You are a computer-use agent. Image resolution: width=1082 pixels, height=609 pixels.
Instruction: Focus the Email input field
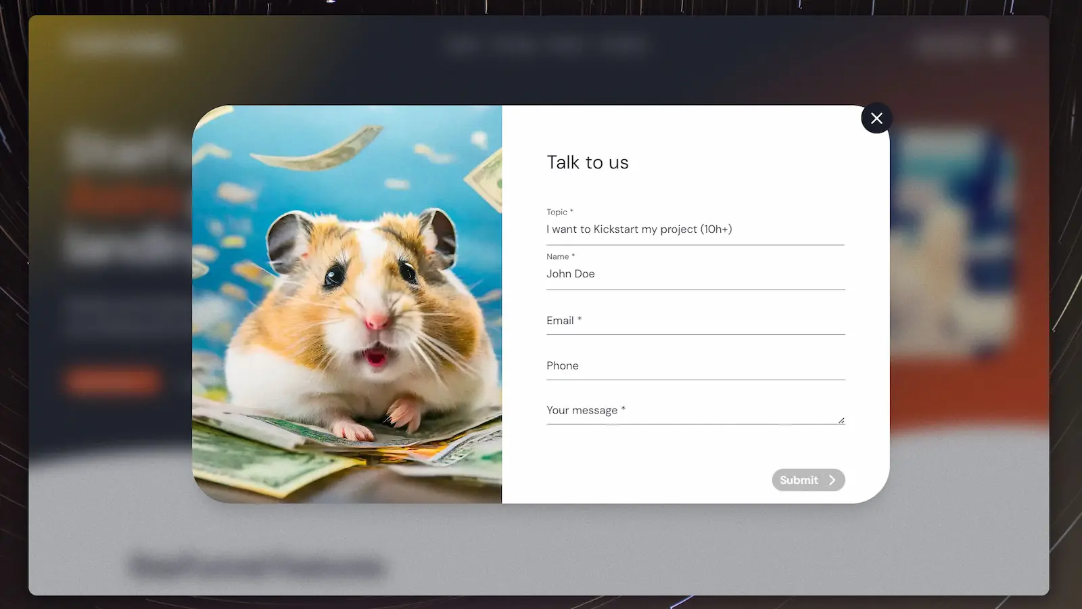695,321
